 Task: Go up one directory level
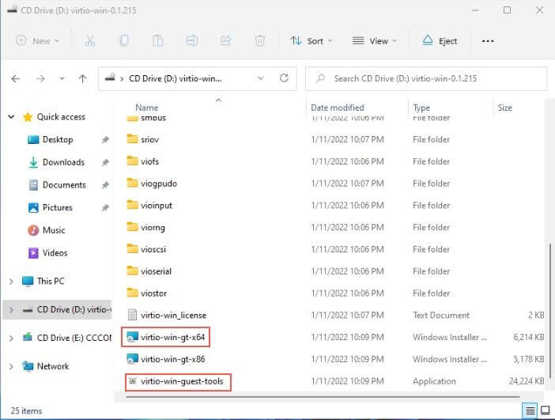click(83, 78)
